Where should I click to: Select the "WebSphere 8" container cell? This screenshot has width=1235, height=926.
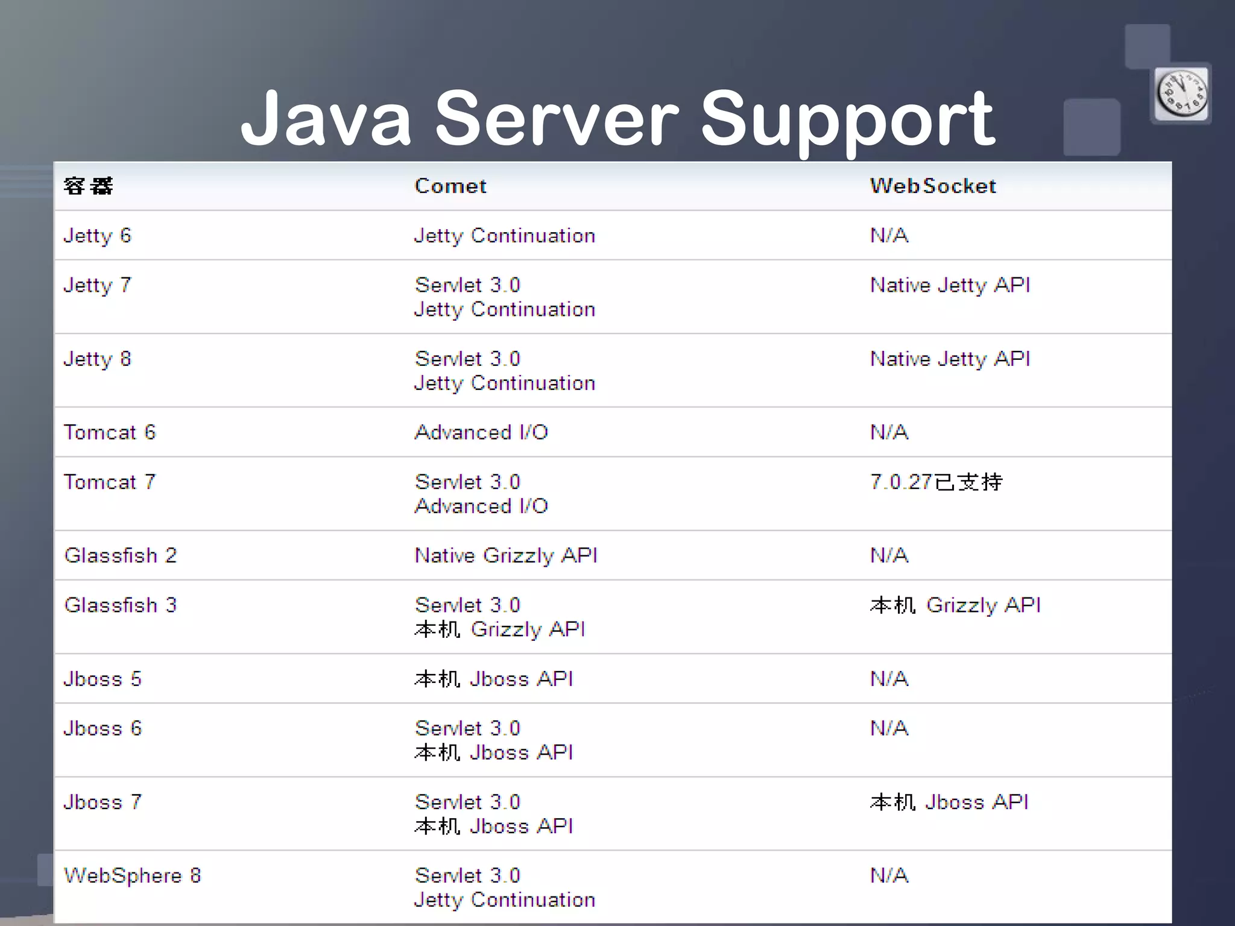(x=133, y=876)
